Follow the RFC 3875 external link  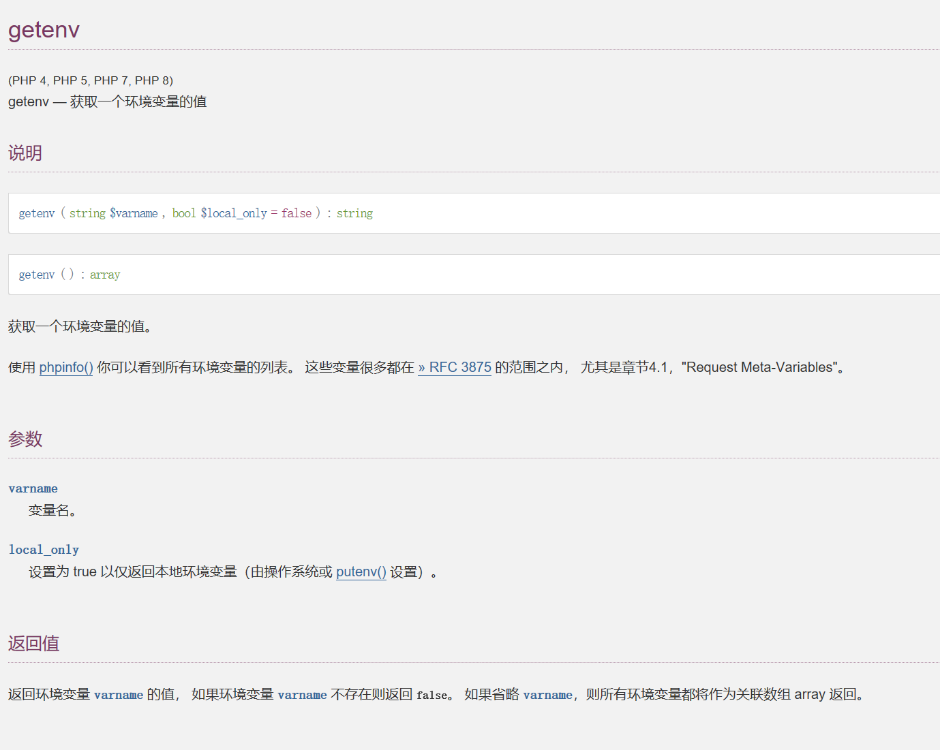(455, 367)
